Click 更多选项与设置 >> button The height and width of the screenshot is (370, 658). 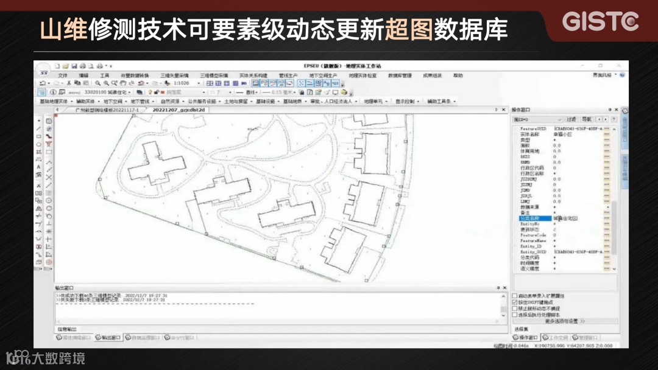565,321
